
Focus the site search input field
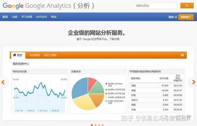point(156,6)
